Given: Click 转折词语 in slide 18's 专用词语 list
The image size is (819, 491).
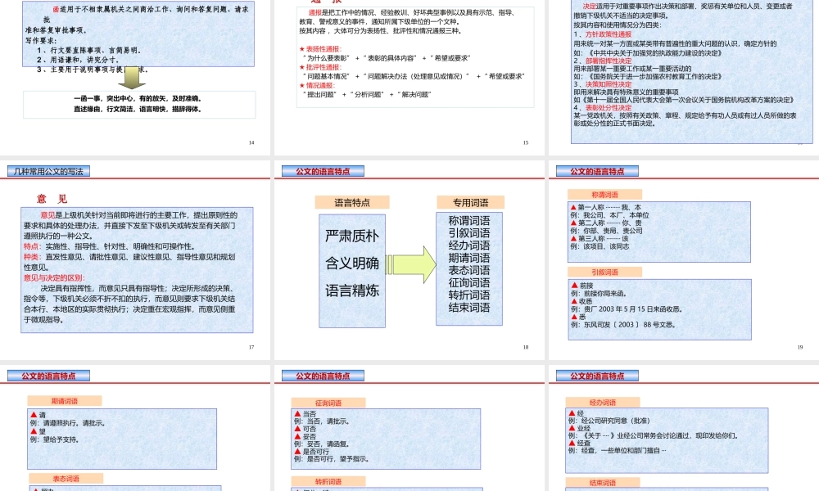Looking at the screenshot, I should [469, 295].
